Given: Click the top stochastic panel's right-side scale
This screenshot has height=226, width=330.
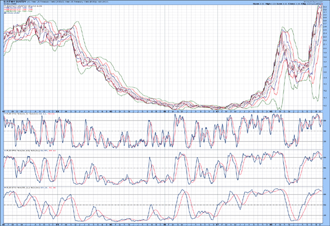Looking at the screenshot, I should [x=326, y=130].
